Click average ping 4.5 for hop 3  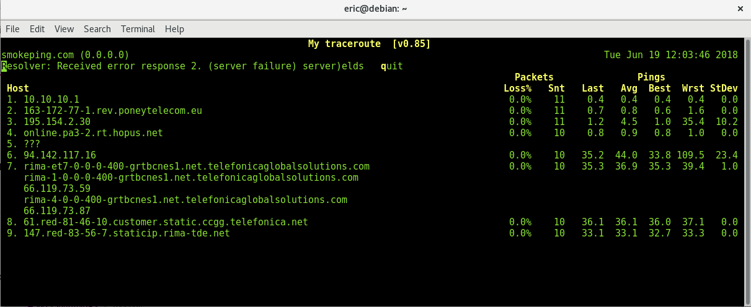point(629,122)
